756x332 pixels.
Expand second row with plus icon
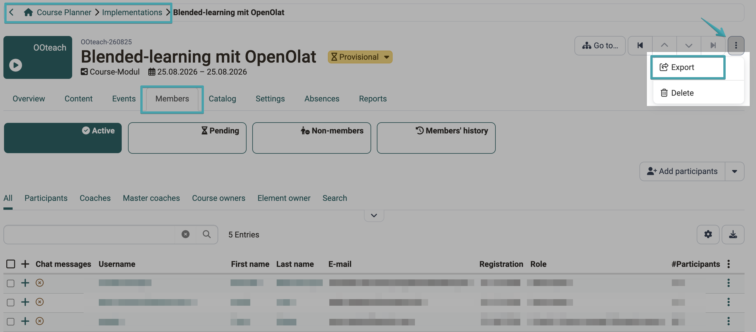point(25,302)
